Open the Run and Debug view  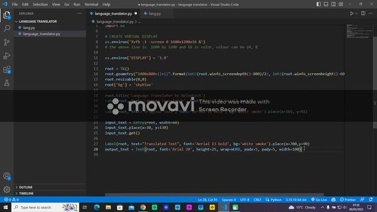6,56
